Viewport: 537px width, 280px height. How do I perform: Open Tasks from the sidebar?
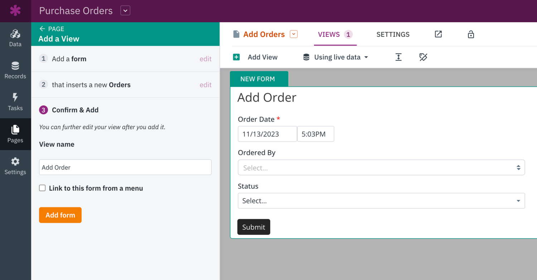[x=15, y=102]
